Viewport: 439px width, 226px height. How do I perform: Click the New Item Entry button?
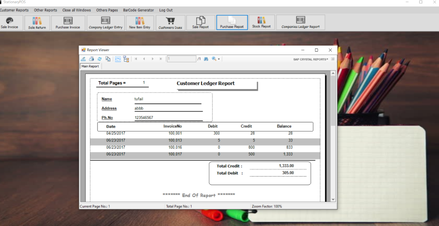140,23
